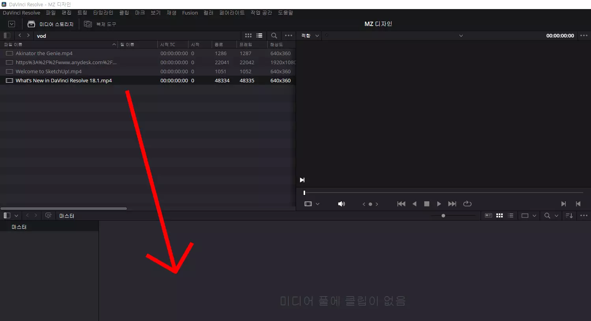Viewport: 591px width, 321px height.
Task: Open the 보기 menu
Action: pos(156,13)
